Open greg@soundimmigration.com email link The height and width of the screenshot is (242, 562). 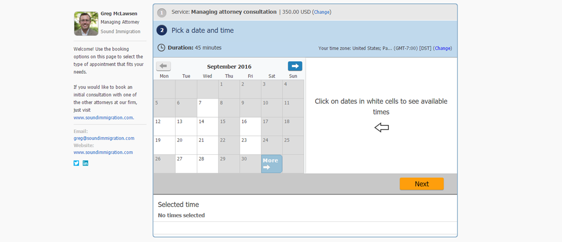pos(104,138)
